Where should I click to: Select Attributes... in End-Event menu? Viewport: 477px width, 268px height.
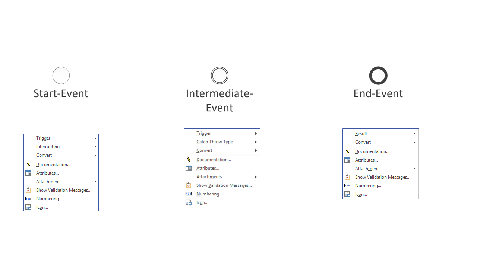pyautogui.click(x=366, y=160)
